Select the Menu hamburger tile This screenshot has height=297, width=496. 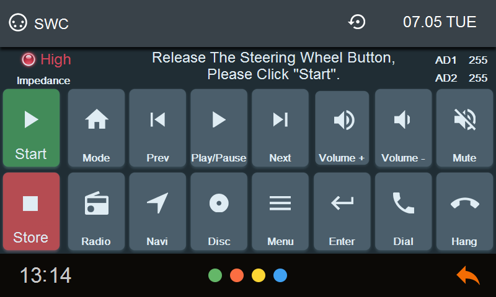[x=280, y=211]
